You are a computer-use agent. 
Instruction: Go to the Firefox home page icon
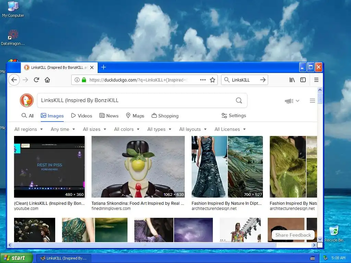coord(47,80)
